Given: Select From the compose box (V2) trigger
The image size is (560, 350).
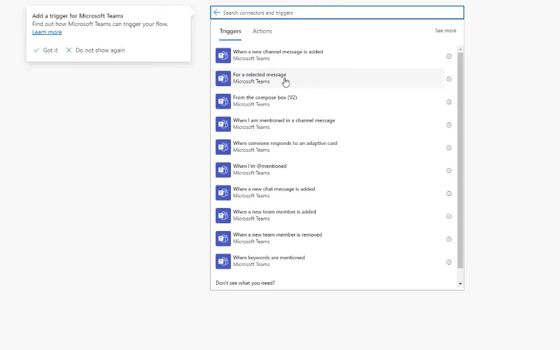Looking at the screenshot, I should tap(328, 101).
